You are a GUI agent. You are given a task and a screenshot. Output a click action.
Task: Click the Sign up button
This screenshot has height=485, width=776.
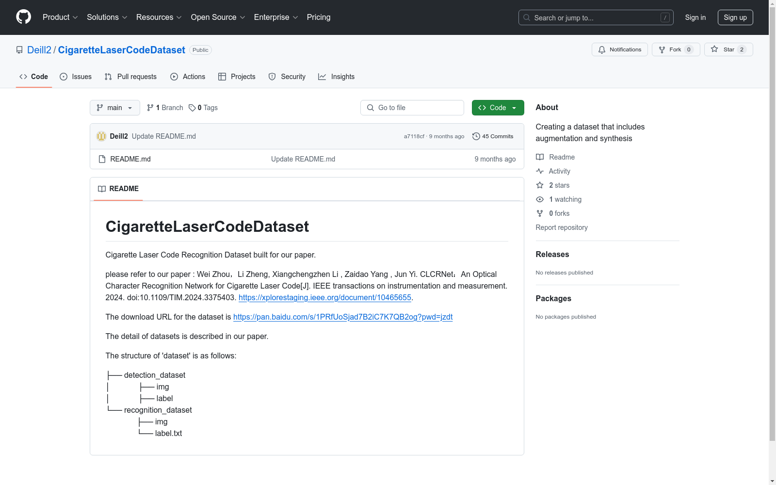(x=735, y=17)
